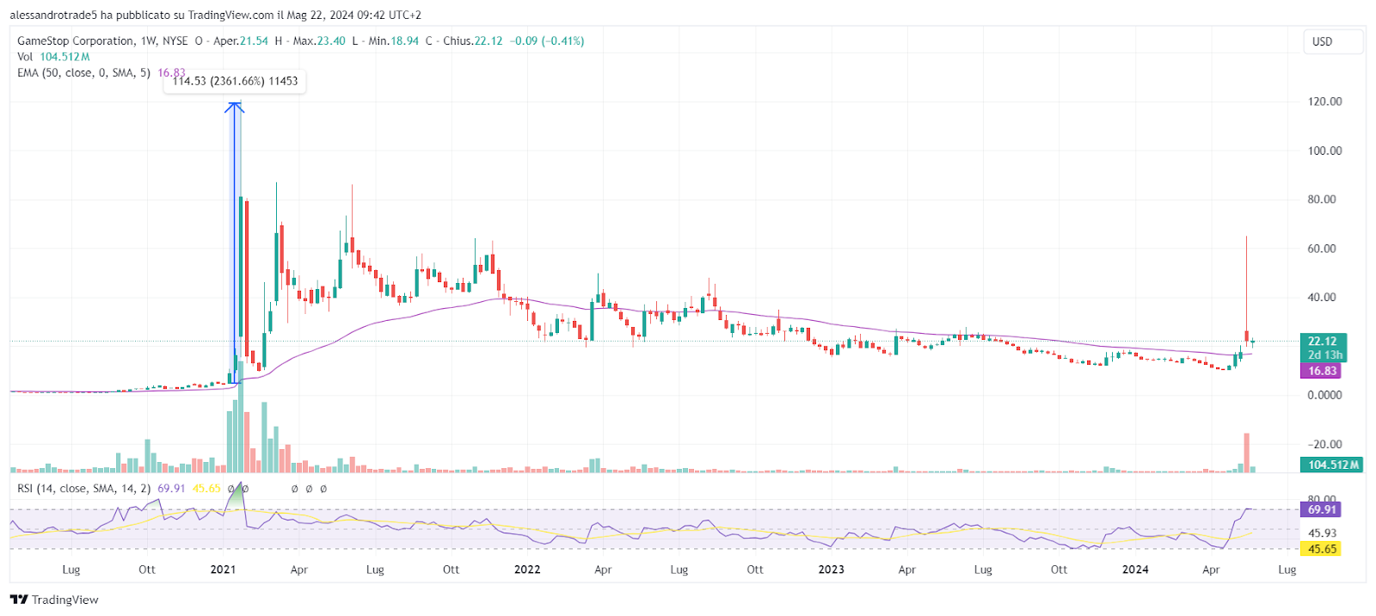The image size is (1376, 616).
Task: Click the 80.00 price axis label
Action: (1322, 200)
